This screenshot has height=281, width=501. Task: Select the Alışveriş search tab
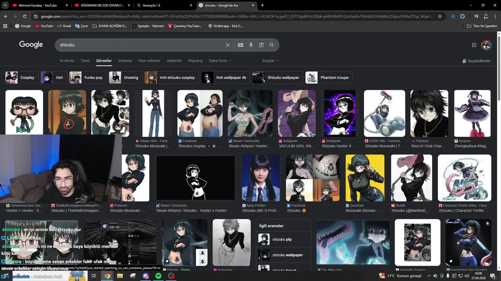(195, 61)
